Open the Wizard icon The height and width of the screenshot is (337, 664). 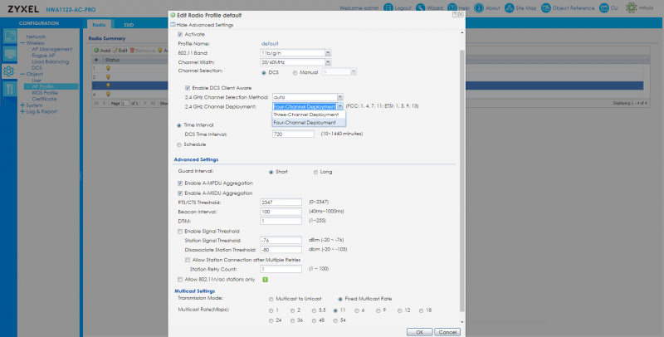point(421,8)
